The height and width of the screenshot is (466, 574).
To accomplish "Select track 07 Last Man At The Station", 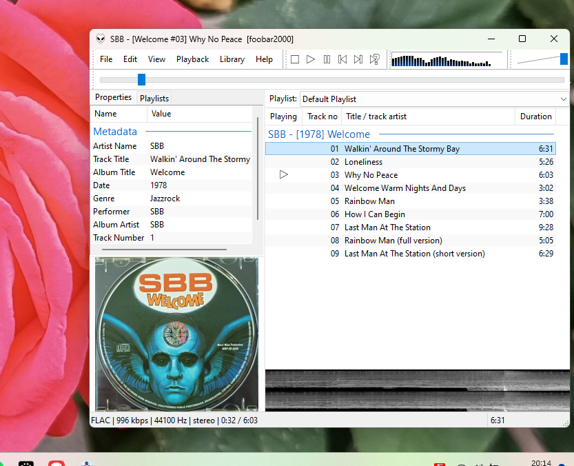I will [411, 227].
